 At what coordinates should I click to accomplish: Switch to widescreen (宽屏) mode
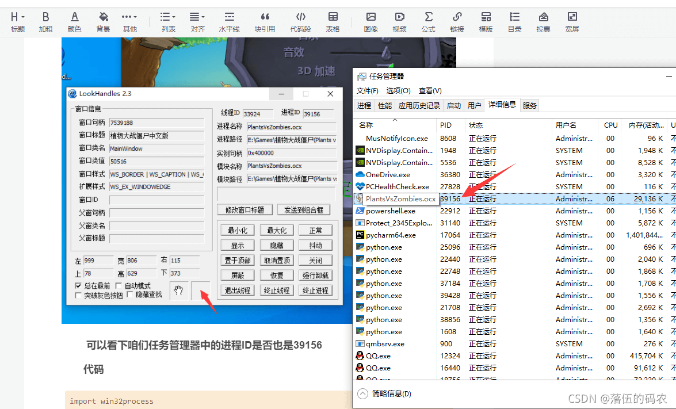[571, 22]
